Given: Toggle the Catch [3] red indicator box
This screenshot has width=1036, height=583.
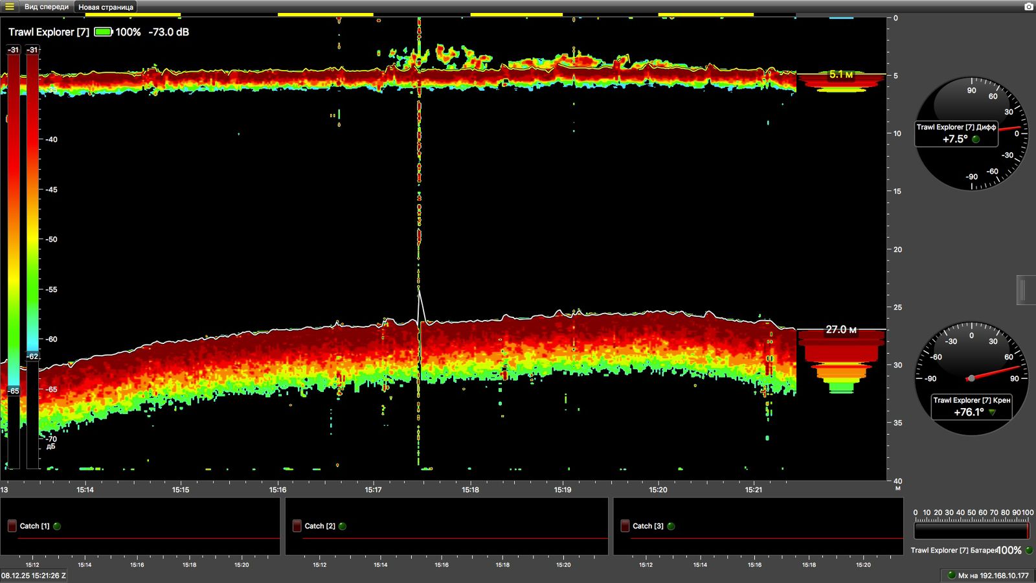Looking at the screenshot, I should [625, 526].
